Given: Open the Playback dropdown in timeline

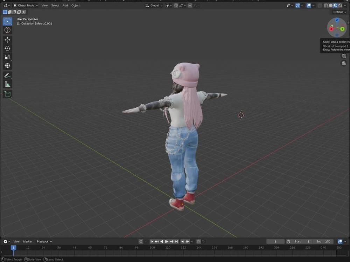Looking at the screenshot, I should click(44, 241).
